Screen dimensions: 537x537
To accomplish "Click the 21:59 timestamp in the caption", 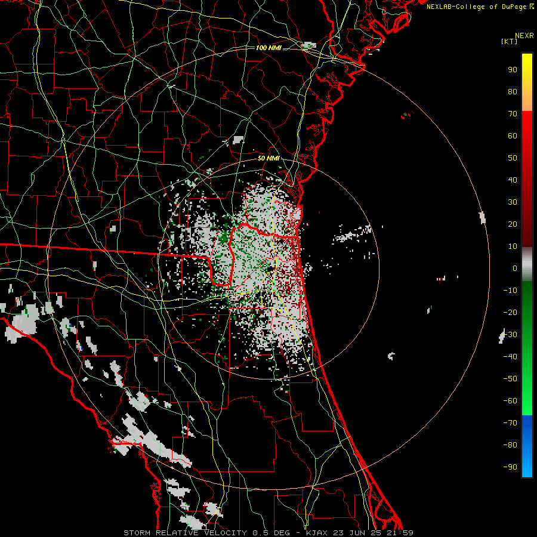I will pyautogui.click(x=400, y=533).
